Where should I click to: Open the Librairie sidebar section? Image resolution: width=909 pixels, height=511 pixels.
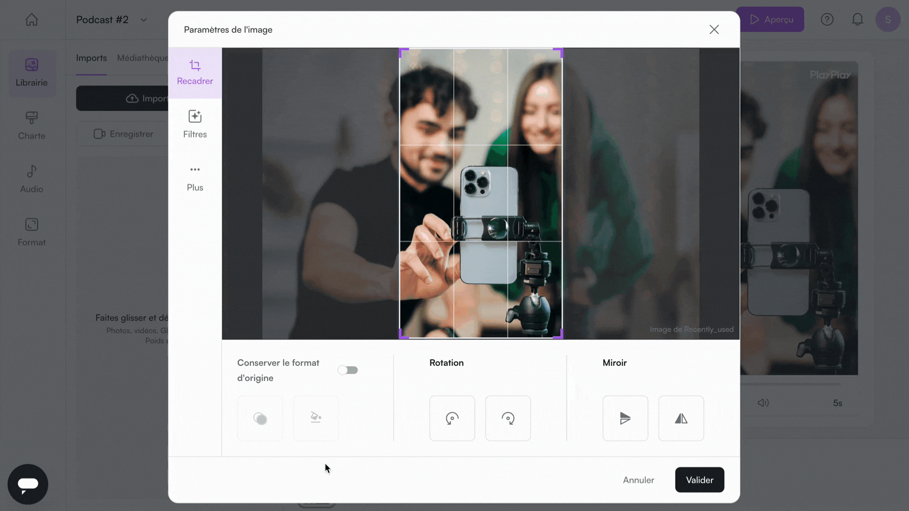pyautogui.click(x=32, y=73)
